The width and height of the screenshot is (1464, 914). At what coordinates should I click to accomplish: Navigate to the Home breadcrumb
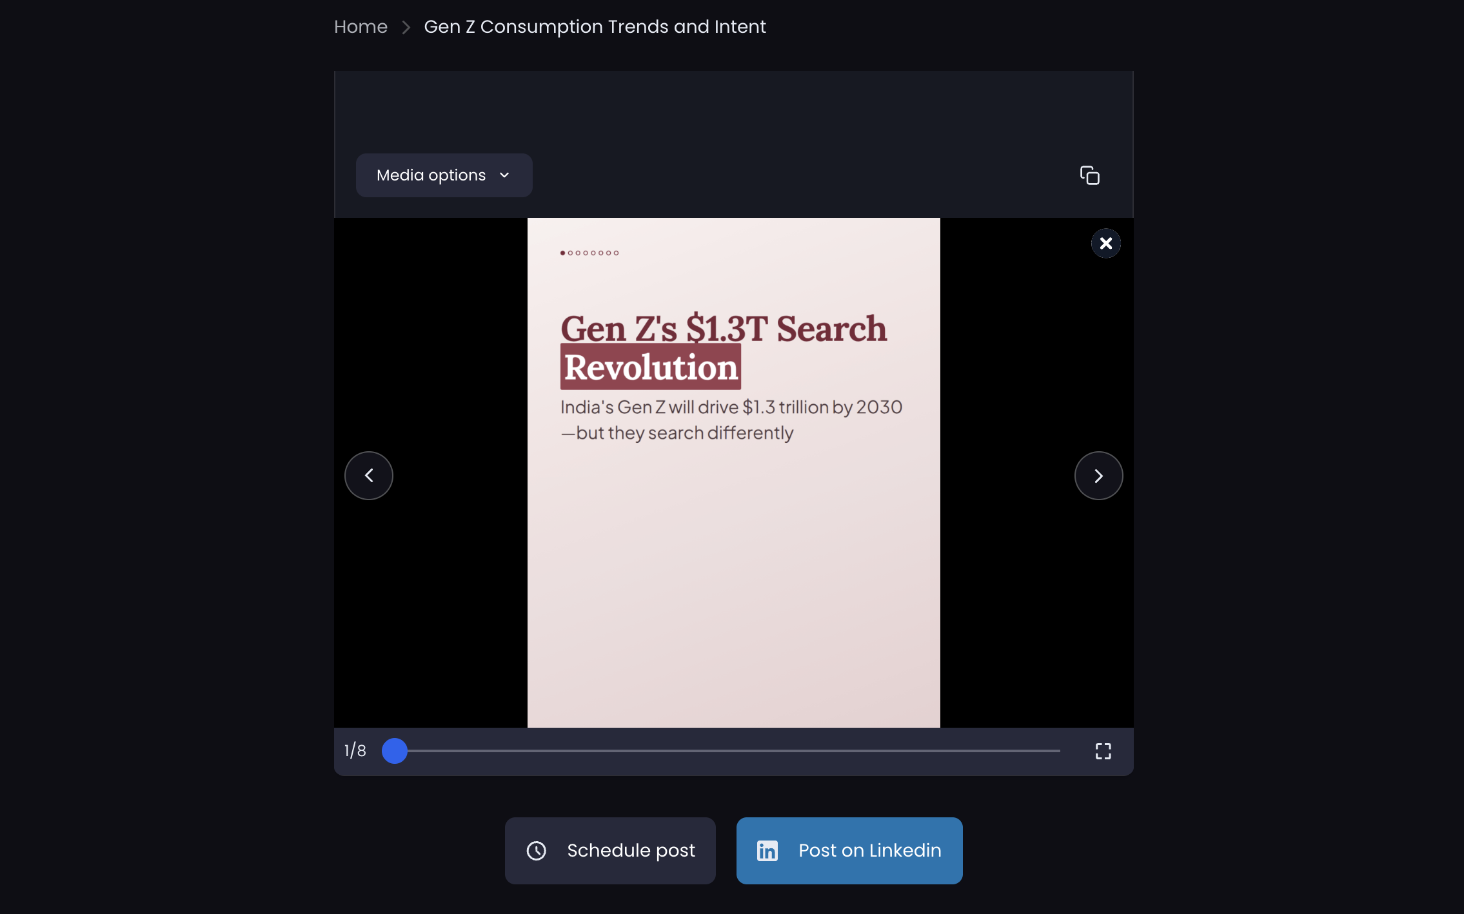click(x=361, y=27)
